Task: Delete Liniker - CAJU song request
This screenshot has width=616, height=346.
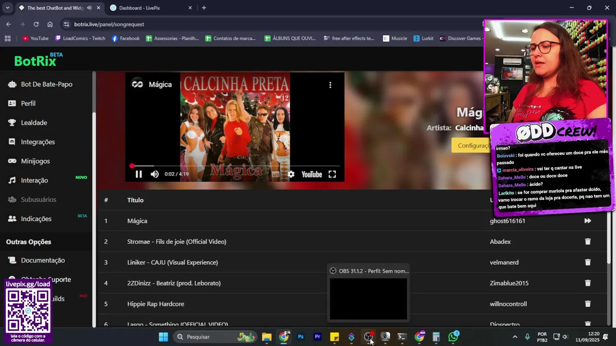Action: pos(588,262)
